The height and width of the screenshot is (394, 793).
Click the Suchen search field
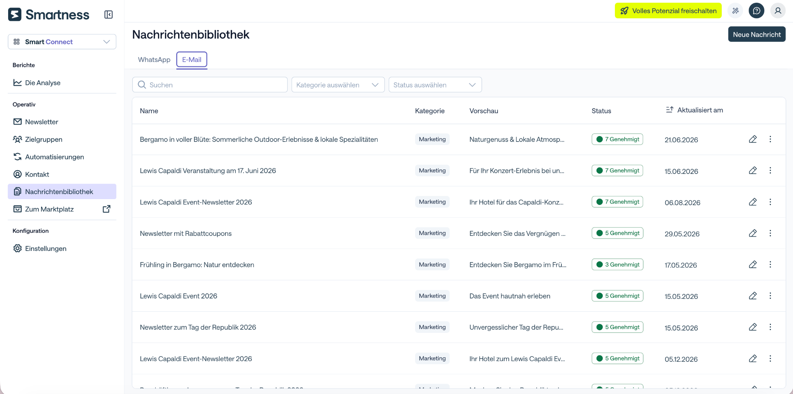point(210,85)
